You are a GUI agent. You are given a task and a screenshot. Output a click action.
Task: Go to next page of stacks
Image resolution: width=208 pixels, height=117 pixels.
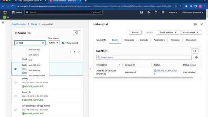(79, 52)
